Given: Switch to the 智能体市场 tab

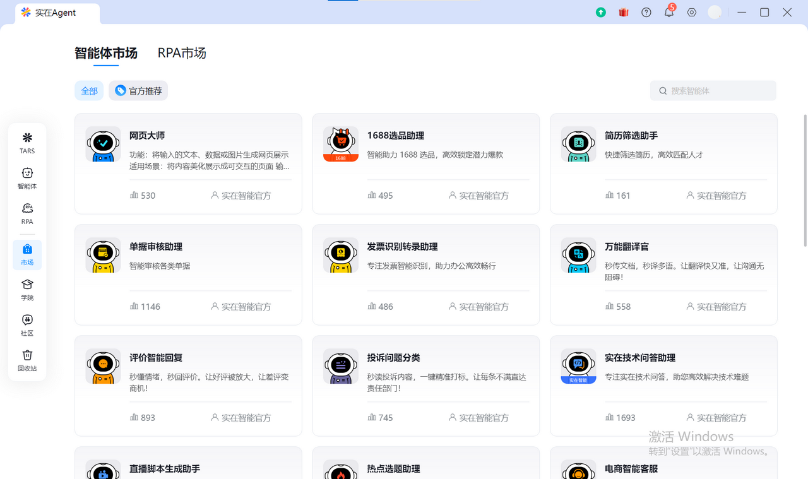Looking at the screenshot, I should pyautogui.click(x=106, y=53).
